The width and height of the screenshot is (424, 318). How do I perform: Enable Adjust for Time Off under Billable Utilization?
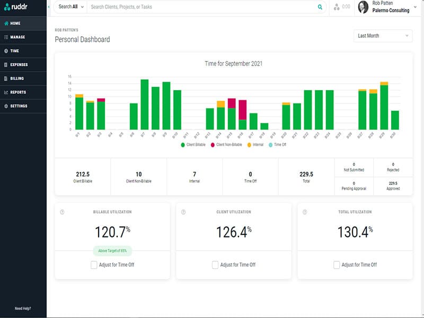click(94, 264)
